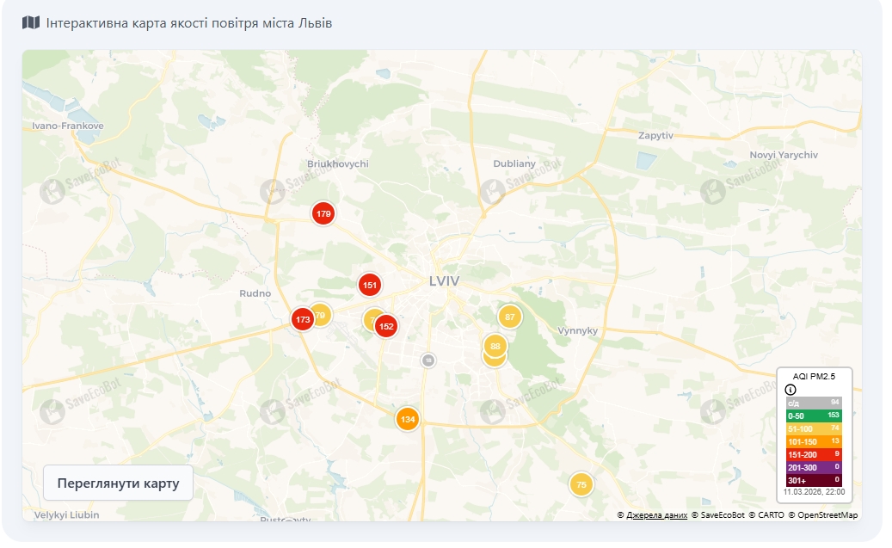The width and height of the screenshot is (892, 548).
Task: Click the yellow marker showing 75
Action: (x=581, y=484)
